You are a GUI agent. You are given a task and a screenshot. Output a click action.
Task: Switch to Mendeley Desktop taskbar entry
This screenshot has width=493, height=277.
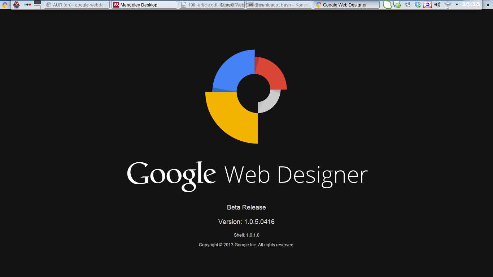tap(144, 5)
